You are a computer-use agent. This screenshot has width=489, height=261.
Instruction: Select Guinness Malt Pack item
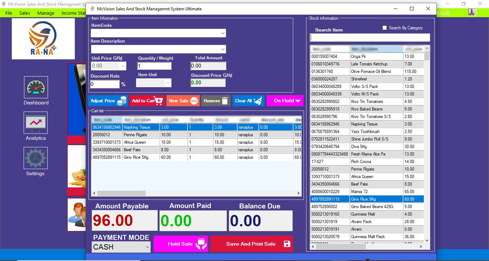pyautogui.click(x=367, y=237)
